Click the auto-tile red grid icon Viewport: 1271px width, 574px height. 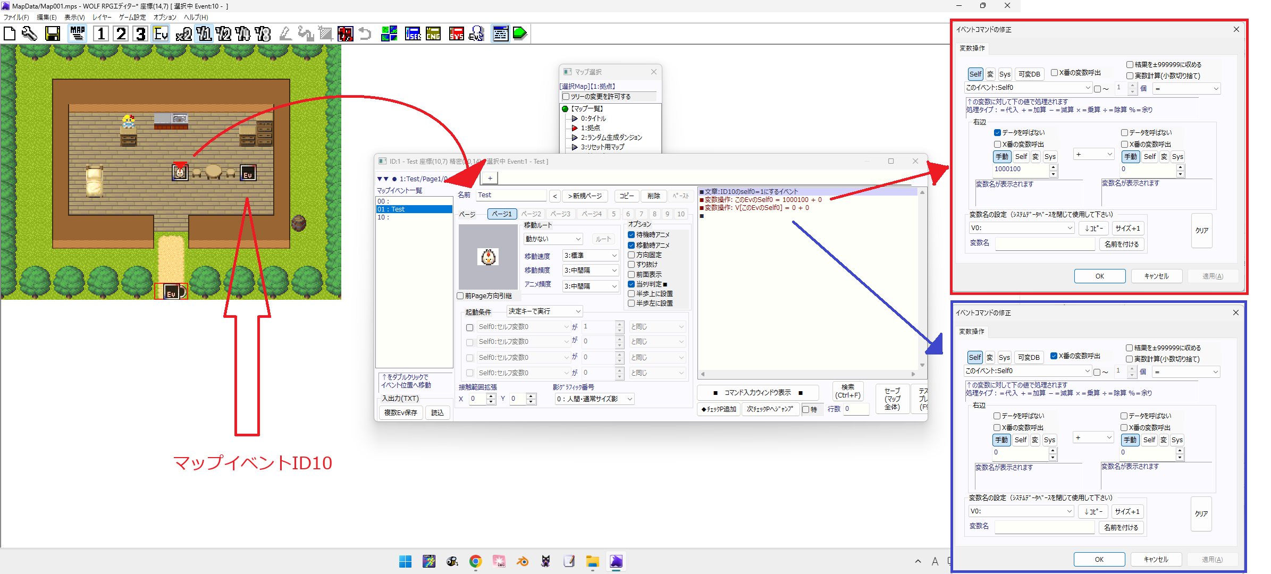(x=346, y=34)
